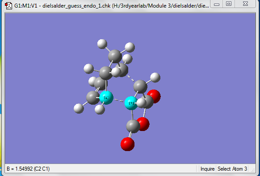Click the Select Atom 3 status prompt
Viewport: 260px width, 176px height.
[232, 169]
